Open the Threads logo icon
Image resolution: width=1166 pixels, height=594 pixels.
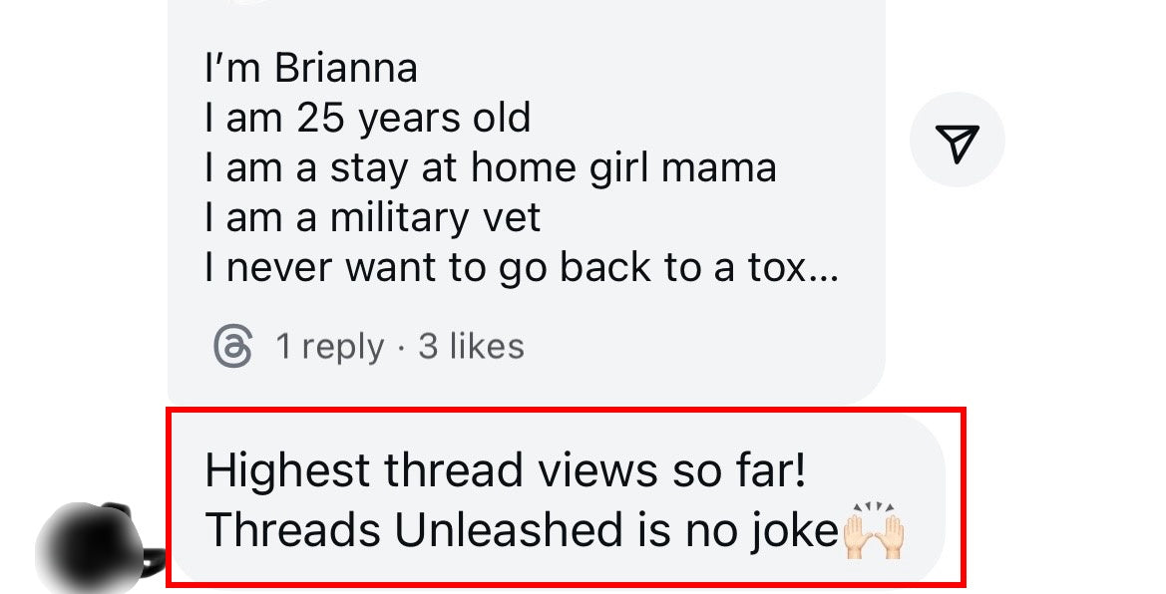tap(233, 347)
